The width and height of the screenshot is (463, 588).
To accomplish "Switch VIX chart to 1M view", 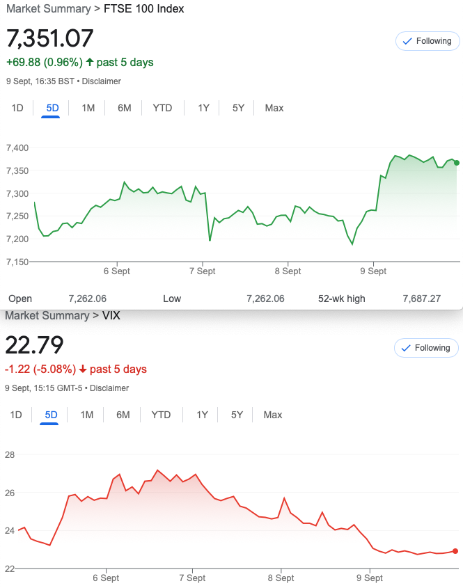I will (86, 415).
